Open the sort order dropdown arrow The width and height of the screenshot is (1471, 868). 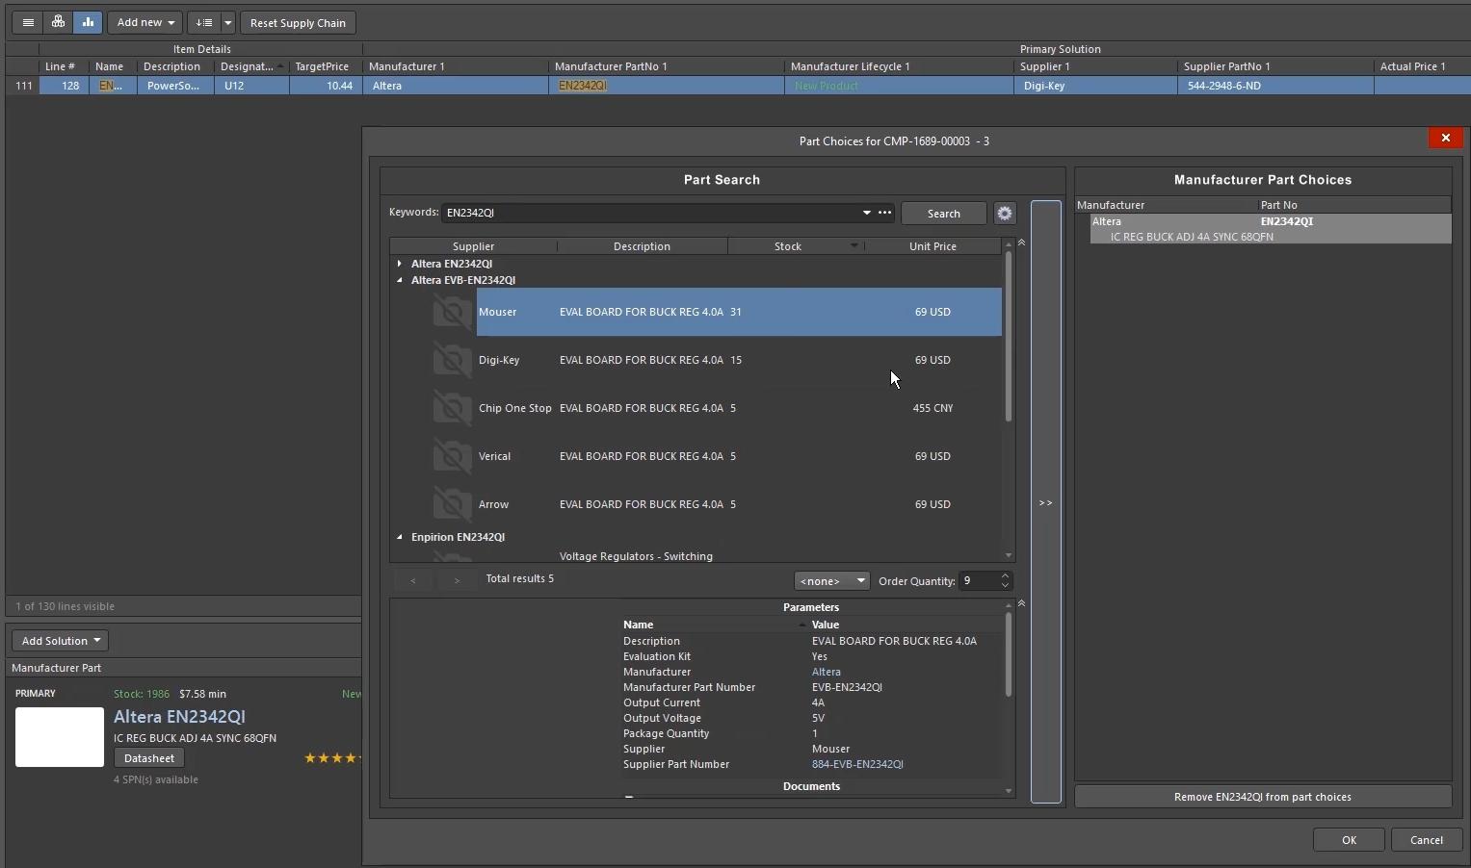pos(228,22)
